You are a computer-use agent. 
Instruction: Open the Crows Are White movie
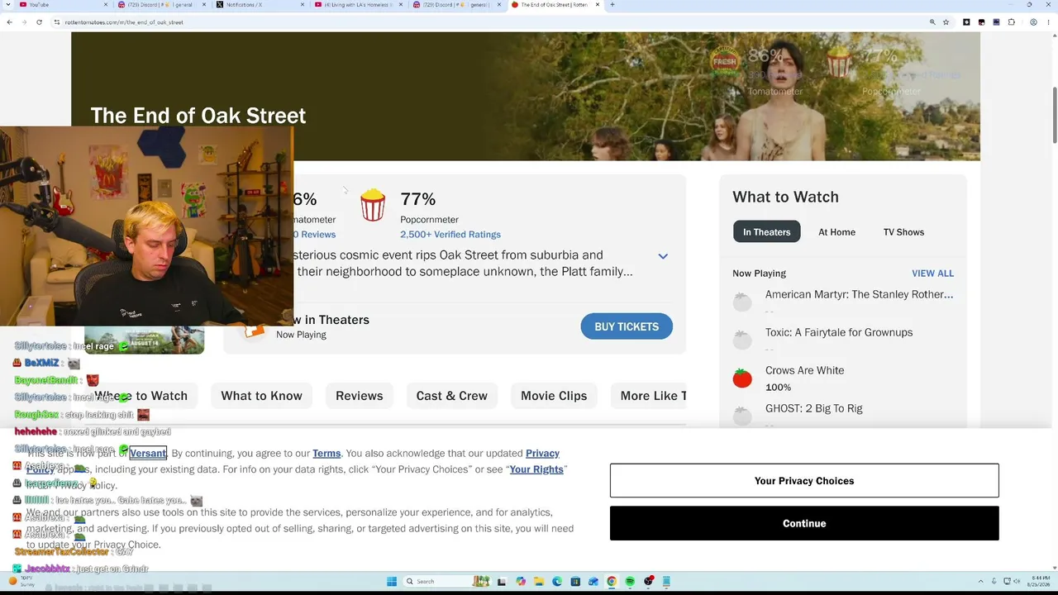pyautogui.click(x=804, y=370)
